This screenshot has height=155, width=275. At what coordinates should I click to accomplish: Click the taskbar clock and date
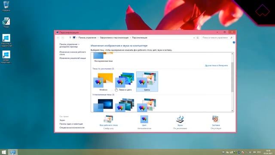click(268, 152)
